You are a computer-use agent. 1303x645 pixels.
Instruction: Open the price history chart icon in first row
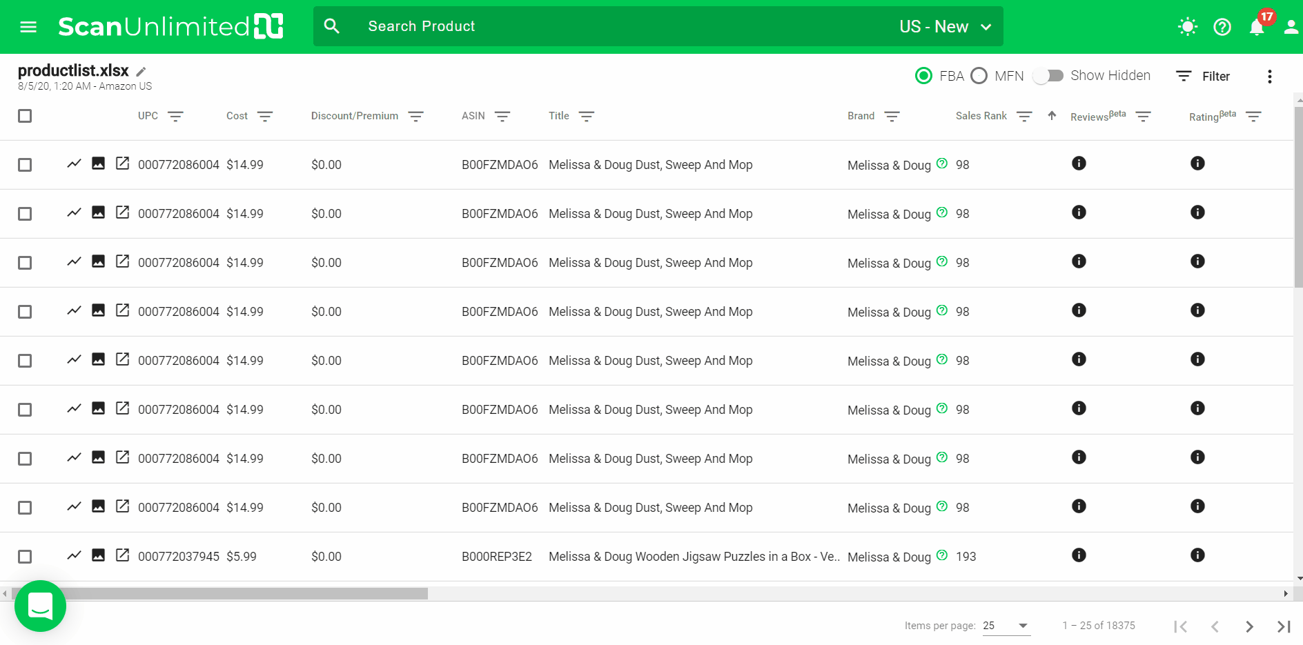coord(74,163)
